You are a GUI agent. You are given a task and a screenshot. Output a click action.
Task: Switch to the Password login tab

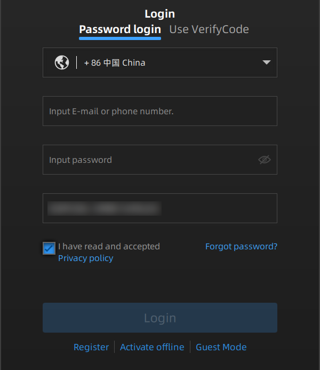120,29
